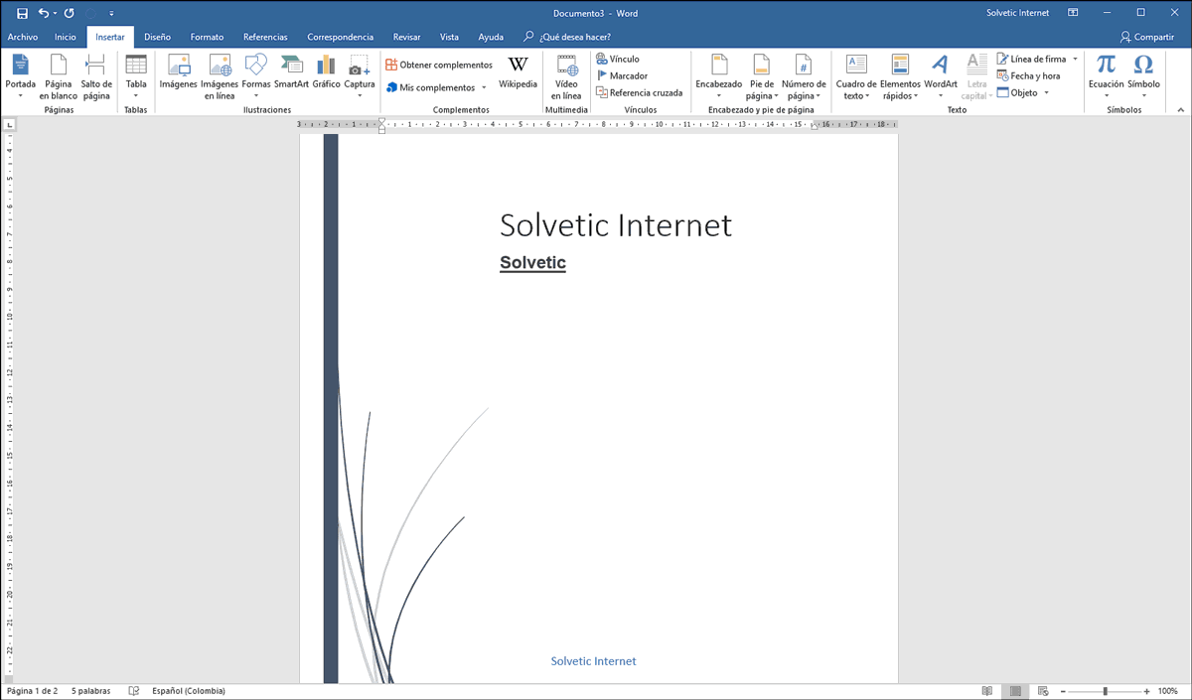Click the Solvetic Internet footer text
1192x700 pixels.
593,661
